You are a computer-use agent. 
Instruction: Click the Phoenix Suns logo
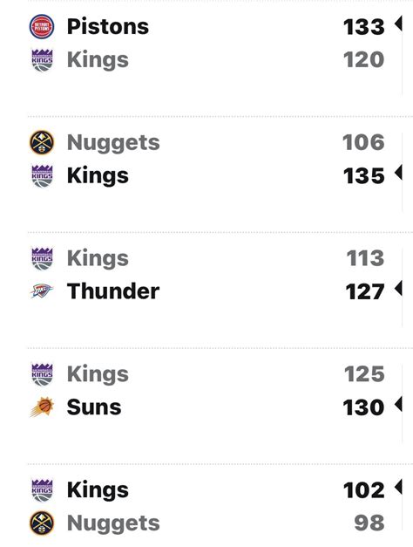coord(42,407)
